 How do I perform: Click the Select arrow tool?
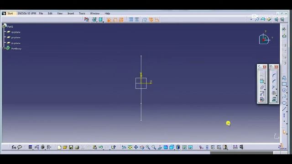click(284, 132)
